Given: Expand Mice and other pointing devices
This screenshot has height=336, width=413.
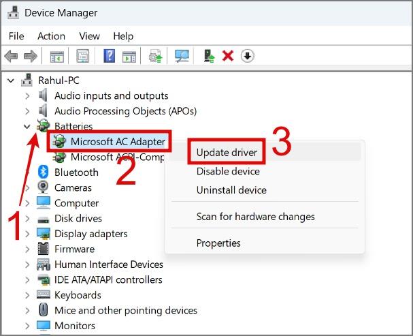Looking at the screenshot, I should (x=27, y=310).
